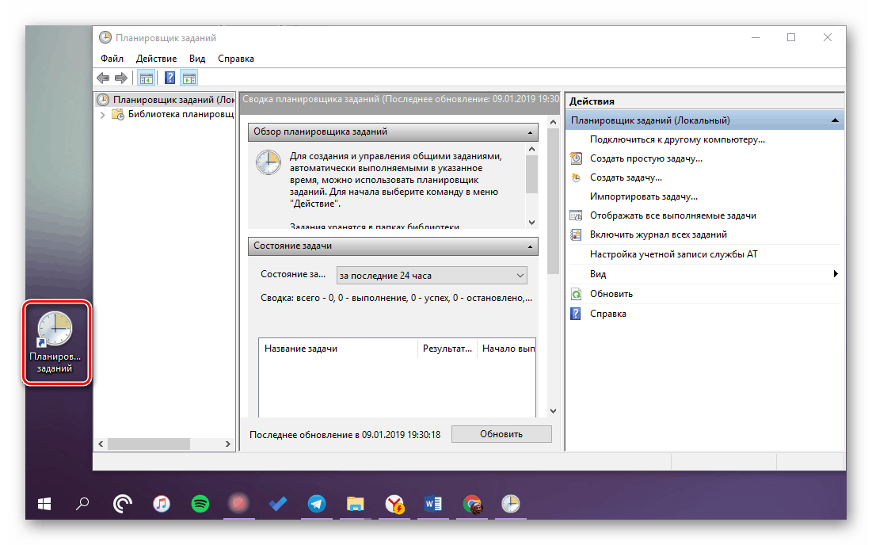Click the overview text scroll down arrow

(x=531, y=223)
